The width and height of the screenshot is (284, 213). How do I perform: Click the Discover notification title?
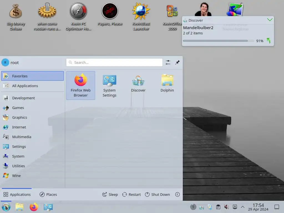pyautogui.click(x=196, y=20)
